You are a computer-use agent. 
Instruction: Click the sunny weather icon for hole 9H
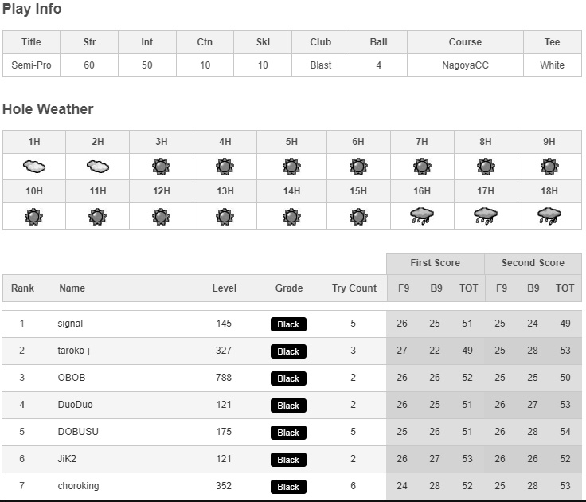[549, 167]
